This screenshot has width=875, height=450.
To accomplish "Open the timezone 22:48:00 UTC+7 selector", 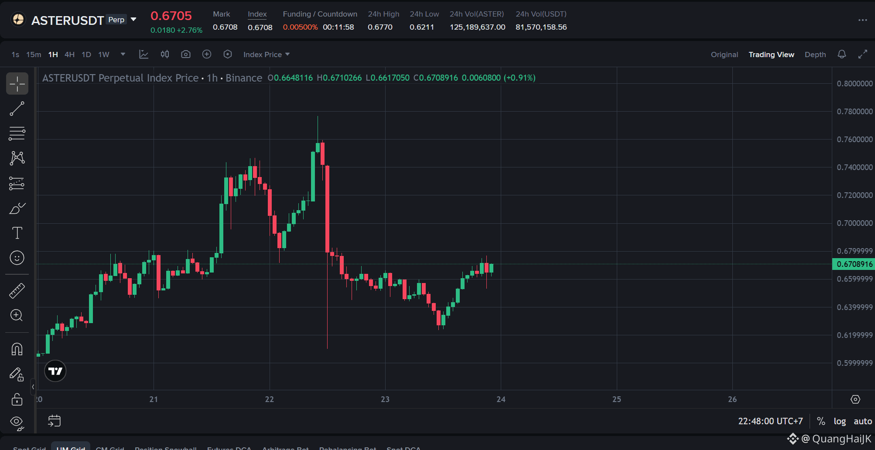I will pyautogui.click(x=770, y=421).
